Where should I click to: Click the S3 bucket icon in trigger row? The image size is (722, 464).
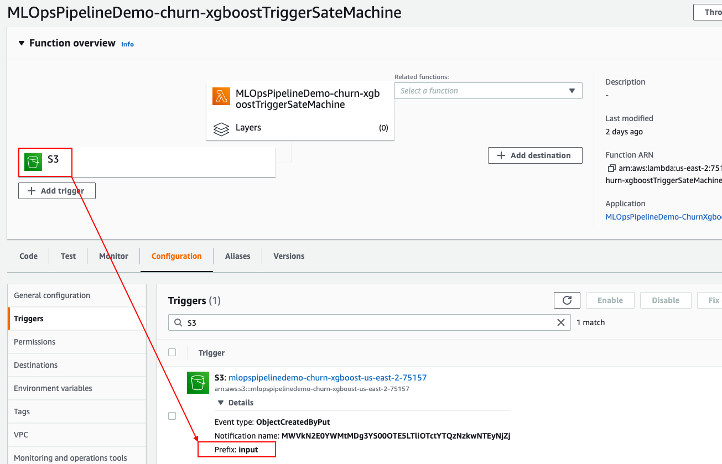pos(198,383)
